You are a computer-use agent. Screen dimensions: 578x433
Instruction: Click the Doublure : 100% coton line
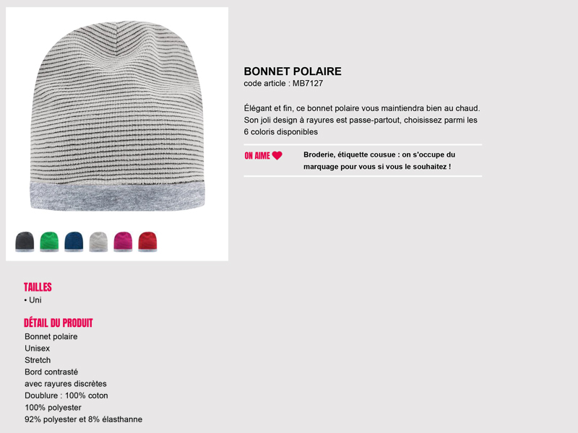coord(66,395)
